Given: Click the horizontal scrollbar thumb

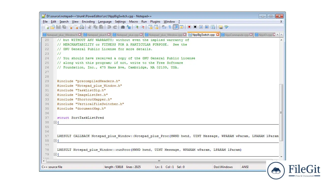Looking at the screenshot, I should point(159,161).
